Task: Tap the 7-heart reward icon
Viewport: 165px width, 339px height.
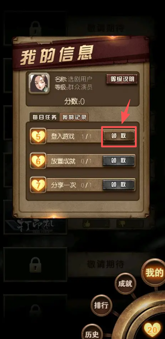Action: [38, 184]
